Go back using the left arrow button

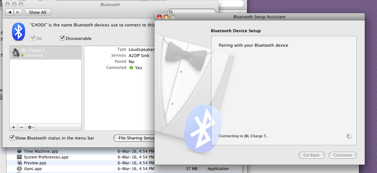pyautogui.click(x=10, y=12)
